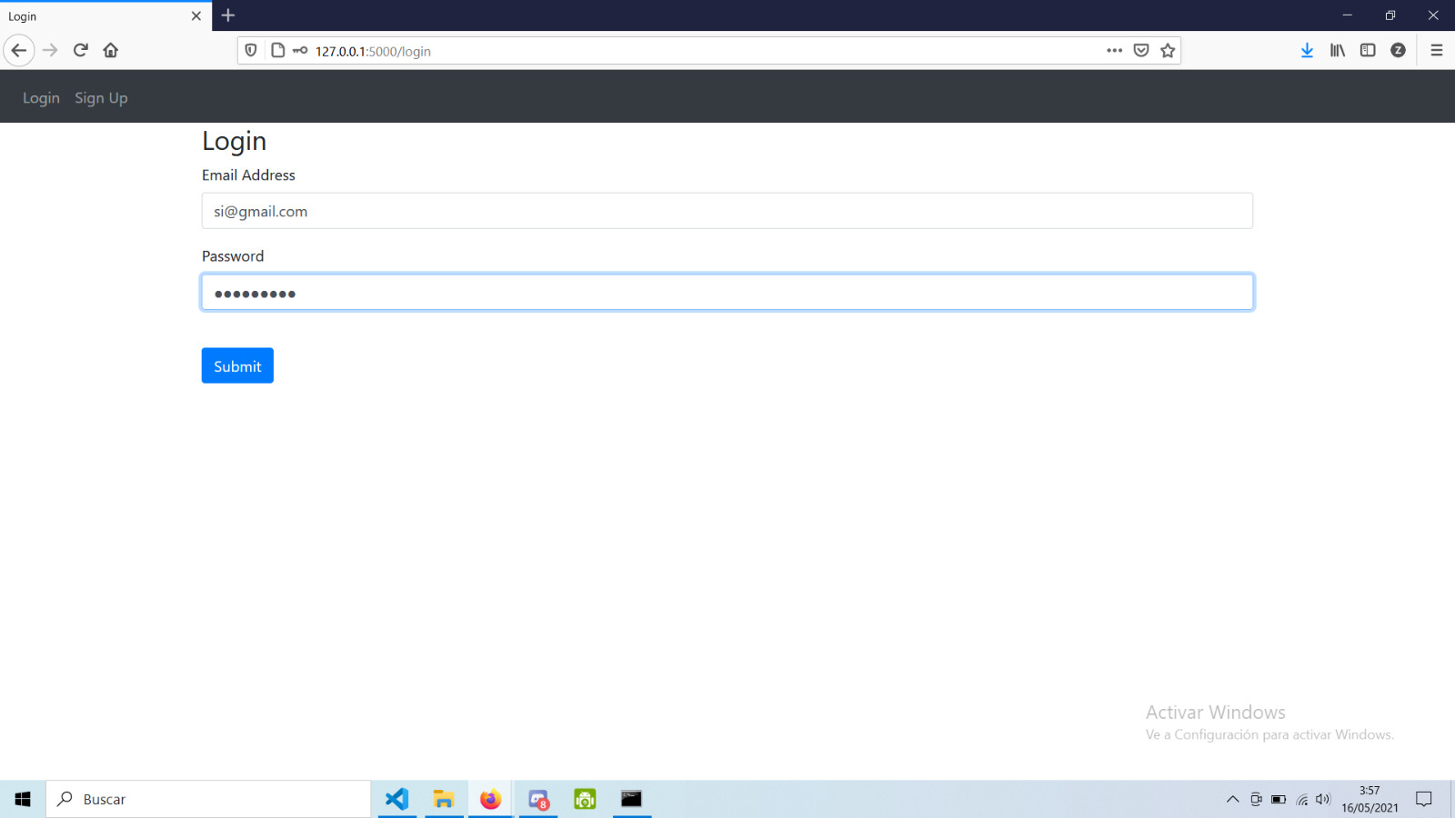Switch to Firefox in the taskbar

[491, 799]
